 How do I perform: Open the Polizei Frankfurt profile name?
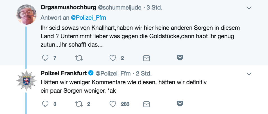64,73
